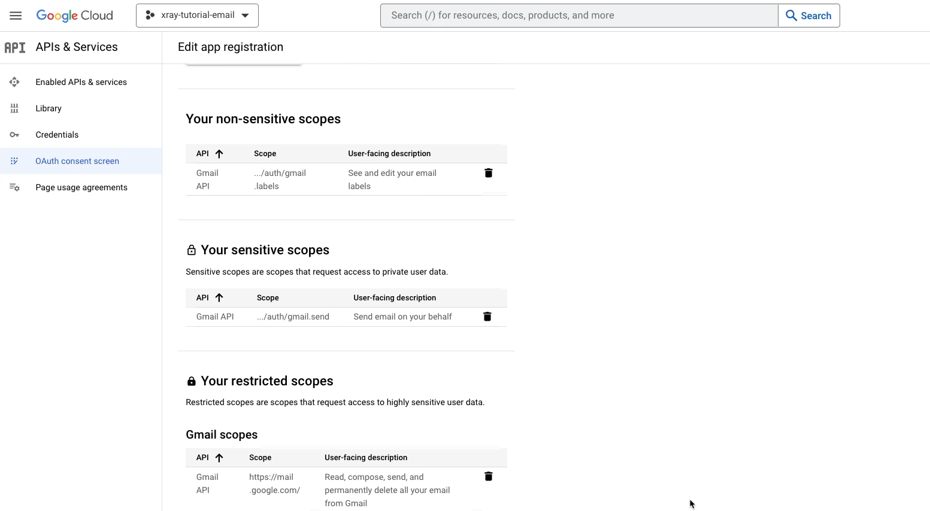Click the restricted scopes closed-lock icon
The width and height of the screenshot is (930, 511).
[x=192, y=381]
